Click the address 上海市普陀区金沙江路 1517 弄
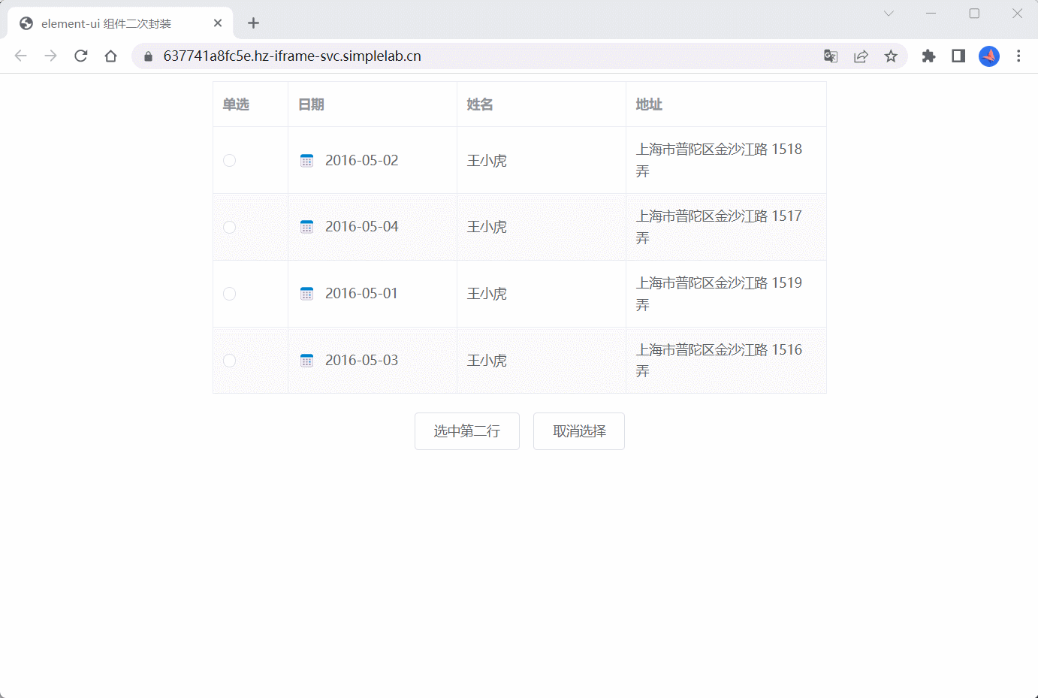 click(719, 227)
